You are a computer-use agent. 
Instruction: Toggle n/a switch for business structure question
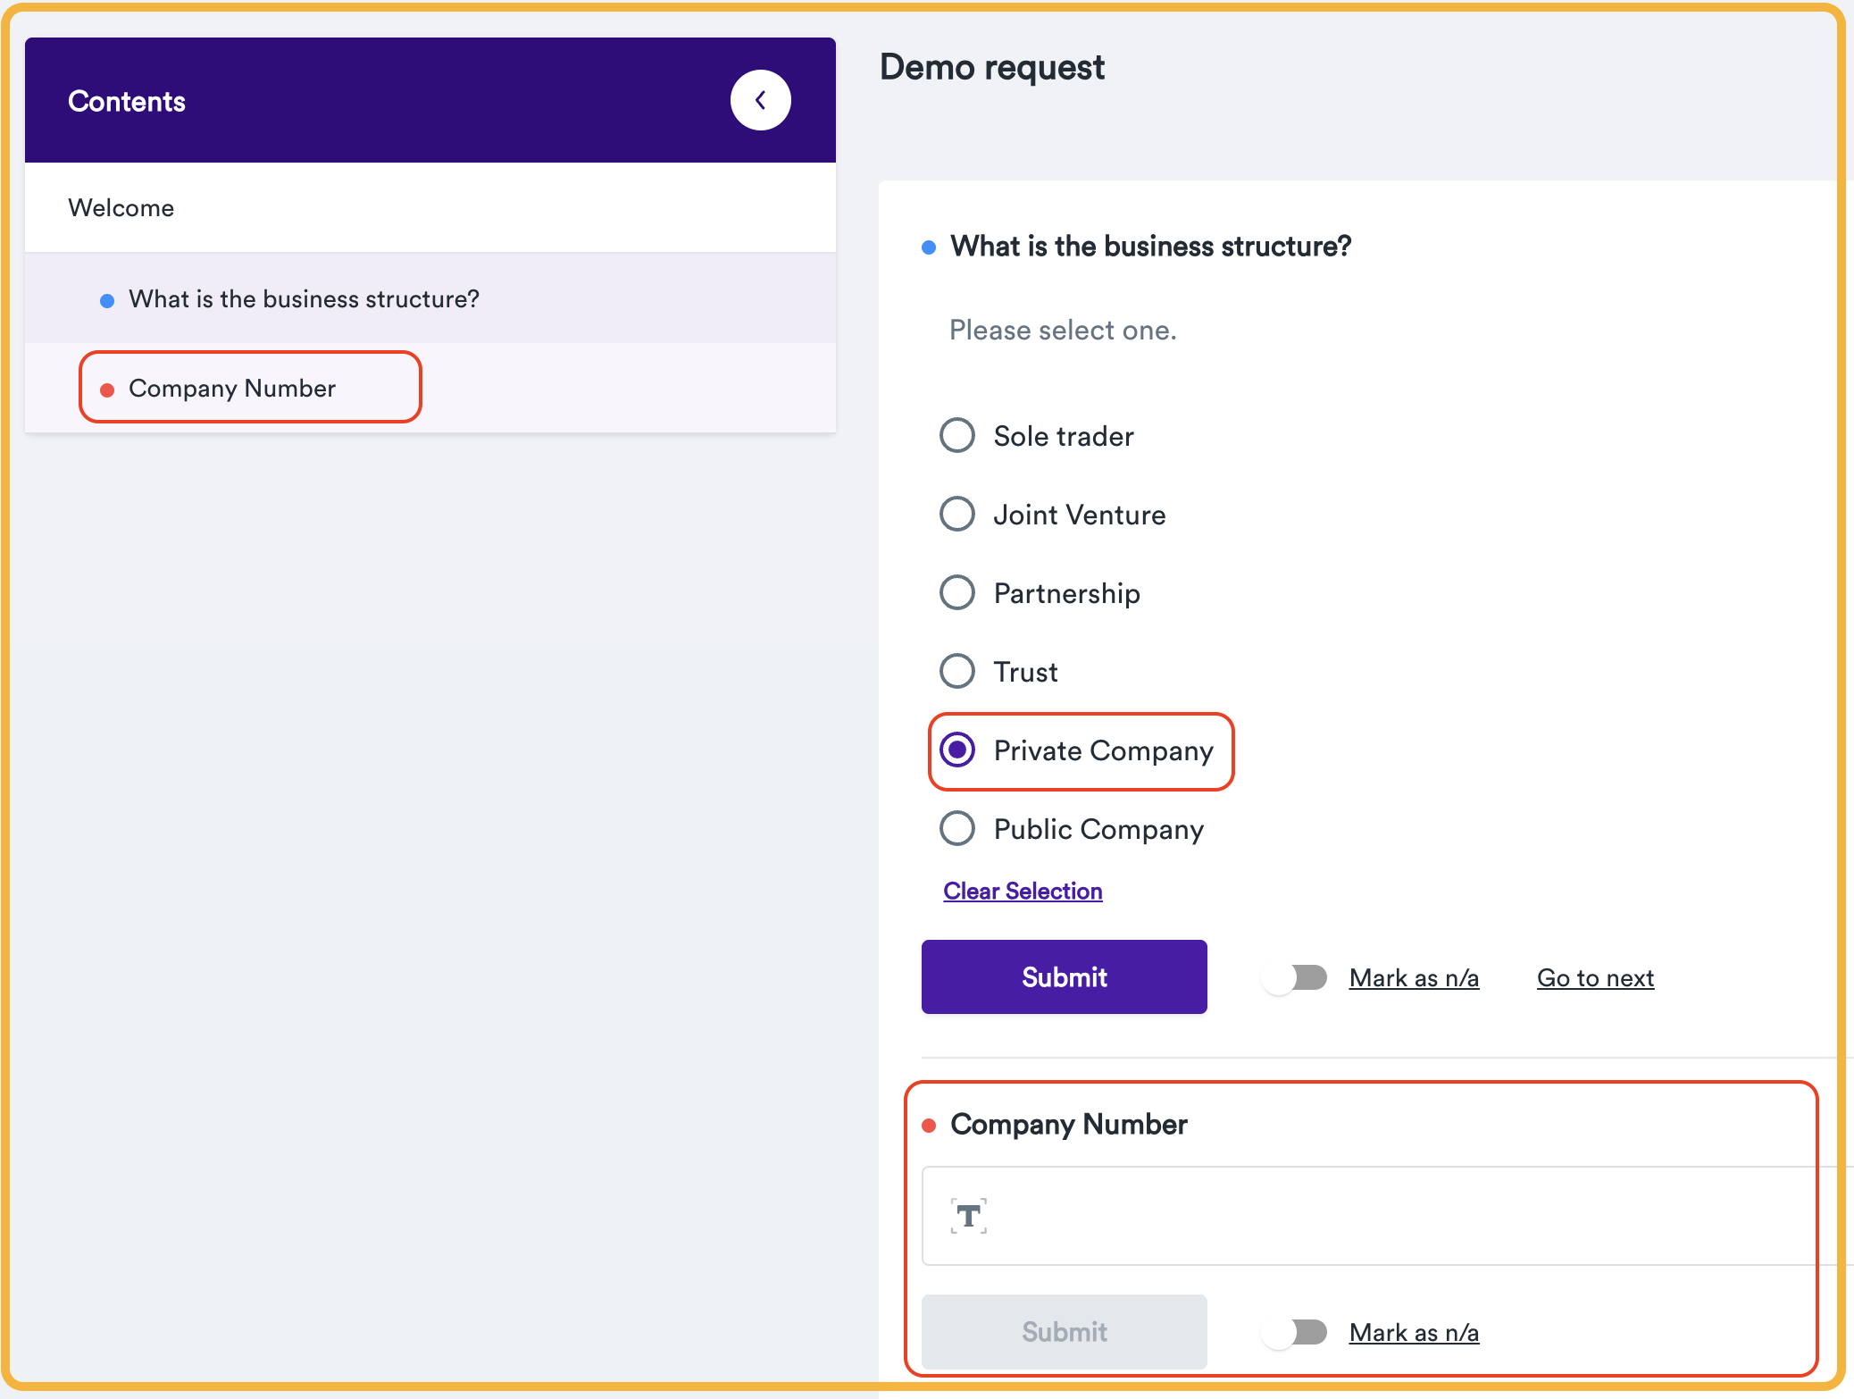1295,977
